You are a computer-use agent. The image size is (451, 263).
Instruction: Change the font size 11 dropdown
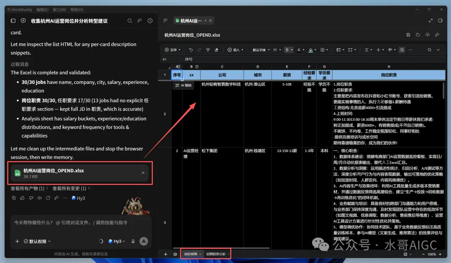[x=277, y=50]
